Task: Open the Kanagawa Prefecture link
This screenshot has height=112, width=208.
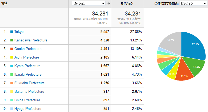Action: (x=31, y=40)
